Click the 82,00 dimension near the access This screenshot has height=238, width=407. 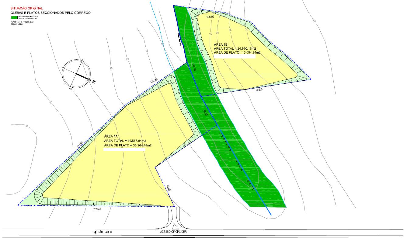(169, 188)
